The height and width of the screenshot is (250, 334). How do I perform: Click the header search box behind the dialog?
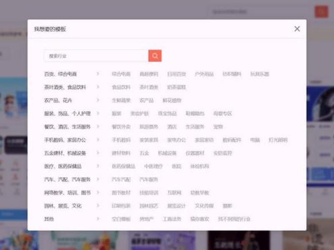pos(262,12)
